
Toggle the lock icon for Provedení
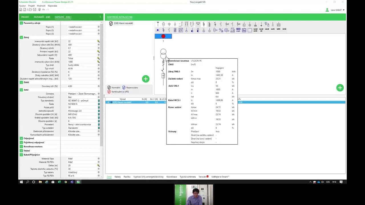(99, 124)
